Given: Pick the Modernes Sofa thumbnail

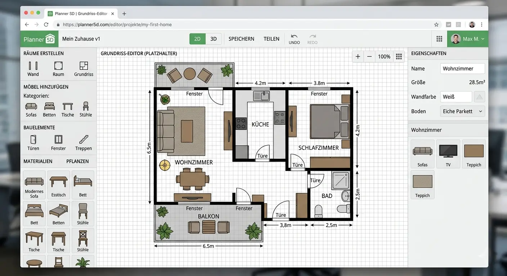Looking at the screenshot, I should pos(34,185).
